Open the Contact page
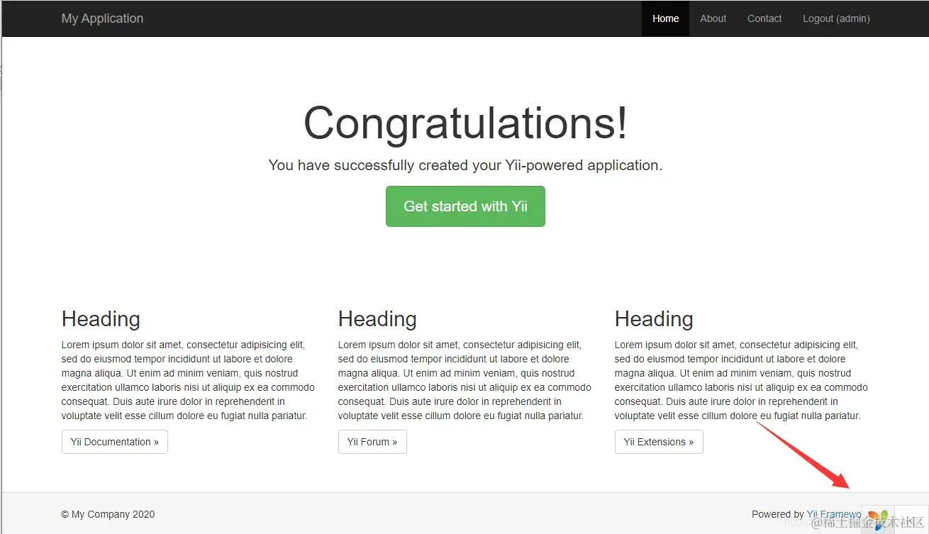 coord(764,18)
